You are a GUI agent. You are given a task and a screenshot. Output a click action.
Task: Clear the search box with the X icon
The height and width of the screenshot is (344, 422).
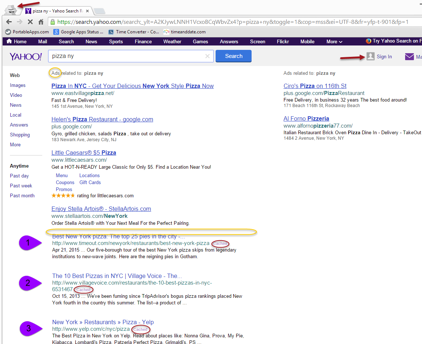coord(207,56)
